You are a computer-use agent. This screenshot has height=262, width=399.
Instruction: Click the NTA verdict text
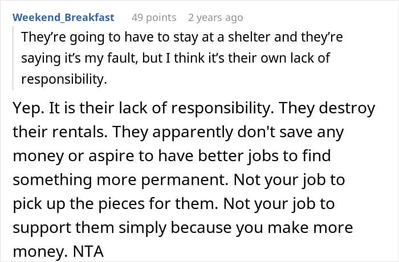(x=88, y=251)
